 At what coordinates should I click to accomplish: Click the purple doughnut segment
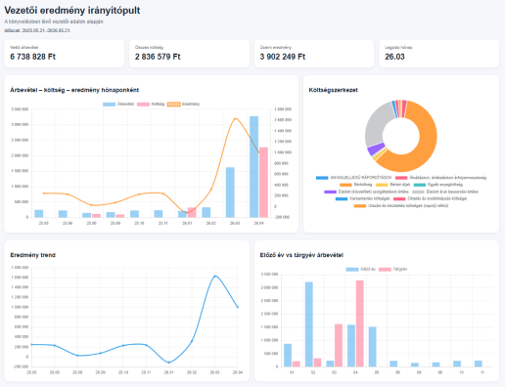point(376,149)
